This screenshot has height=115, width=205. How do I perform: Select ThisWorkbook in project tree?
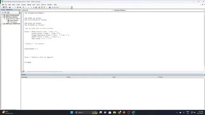click(x=13, y=22)
